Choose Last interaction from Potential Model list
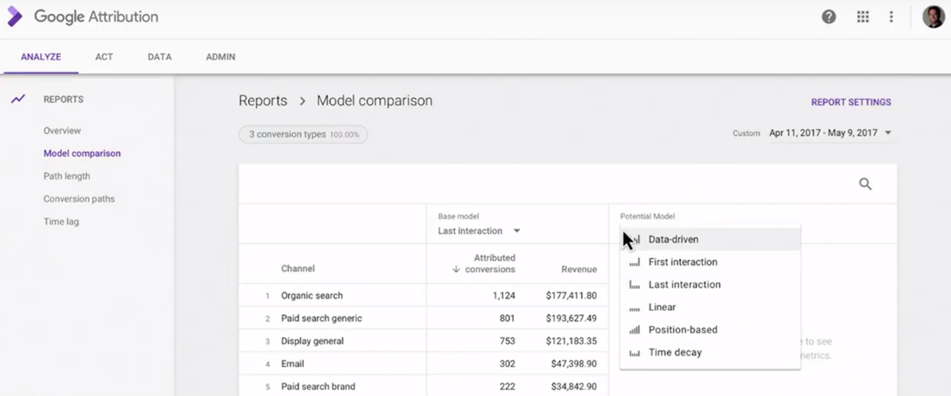 click(710, 285)
